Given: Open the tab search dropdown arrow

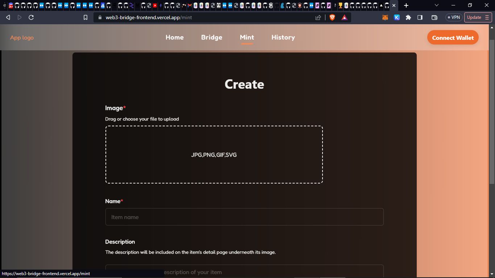Looking at the screenshot, I should point(437,5).
